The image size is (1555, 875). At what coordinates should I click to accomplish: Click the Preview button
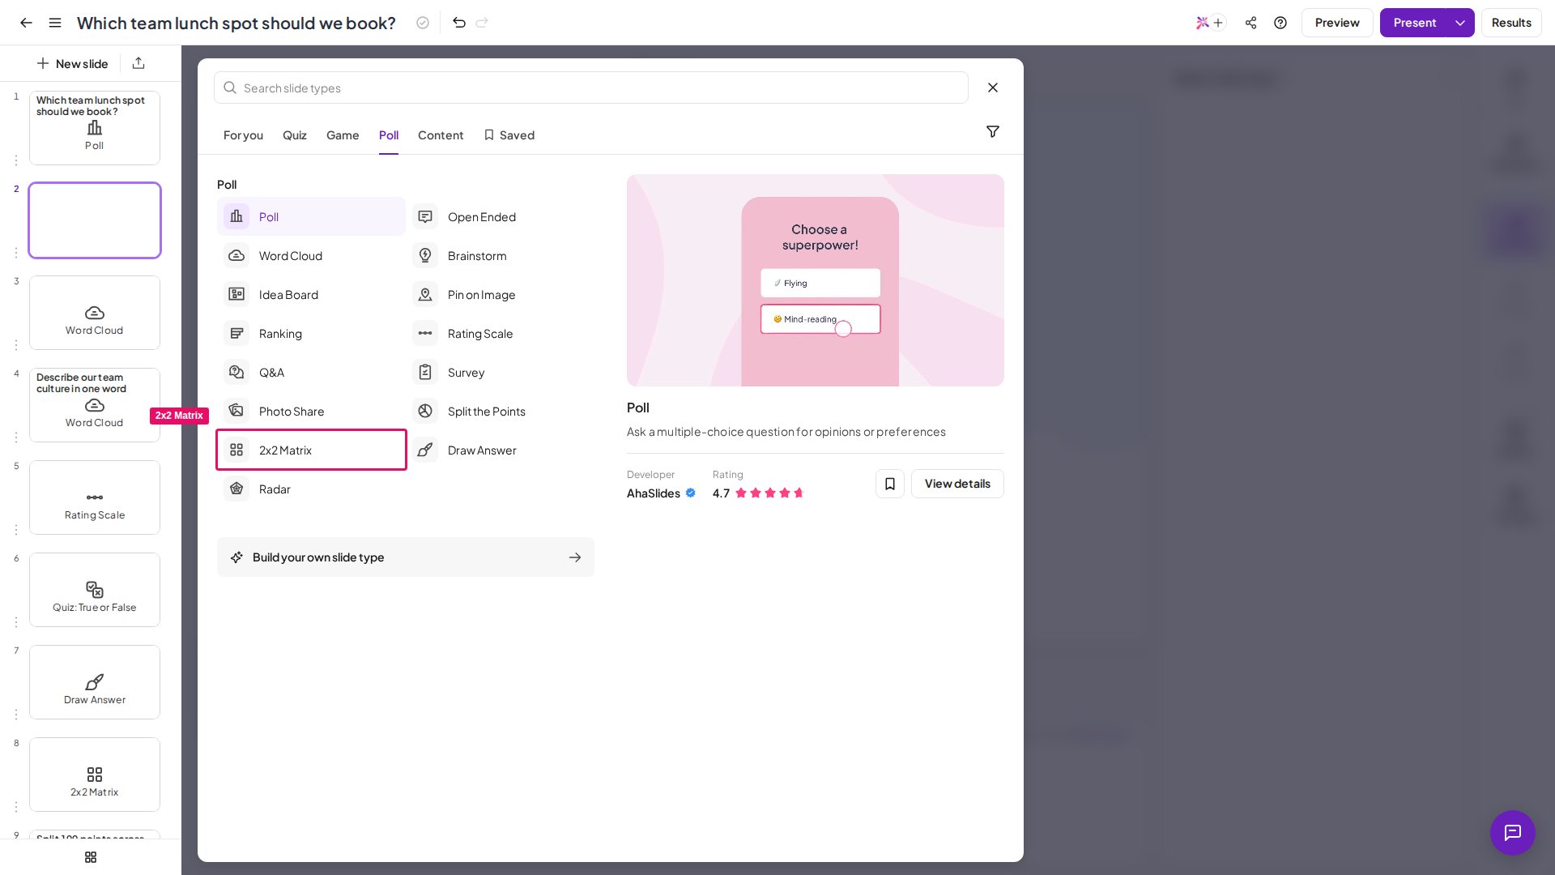pyautogui.click(x=1337, y=23)
